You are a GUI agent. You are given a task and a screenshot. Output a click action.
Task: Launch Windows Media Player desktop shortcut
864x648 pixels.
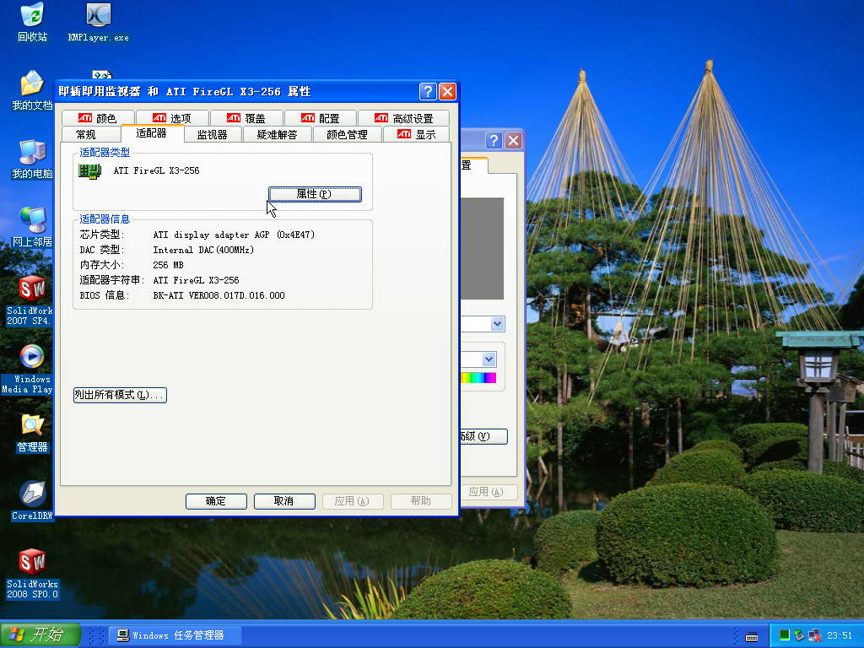point(28,369)
